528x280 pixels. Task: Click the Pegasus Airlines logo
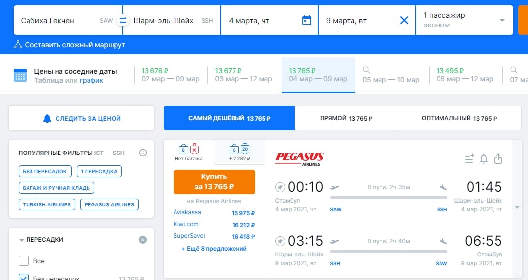pyautogui.click(x=299, y=159)
